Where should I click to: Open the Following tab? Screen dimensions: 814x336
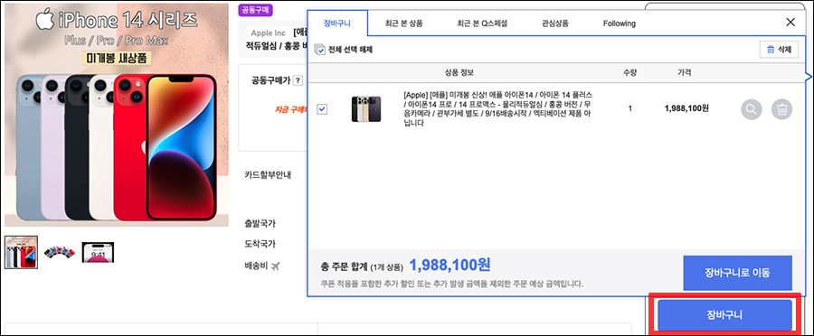(620, 23)
